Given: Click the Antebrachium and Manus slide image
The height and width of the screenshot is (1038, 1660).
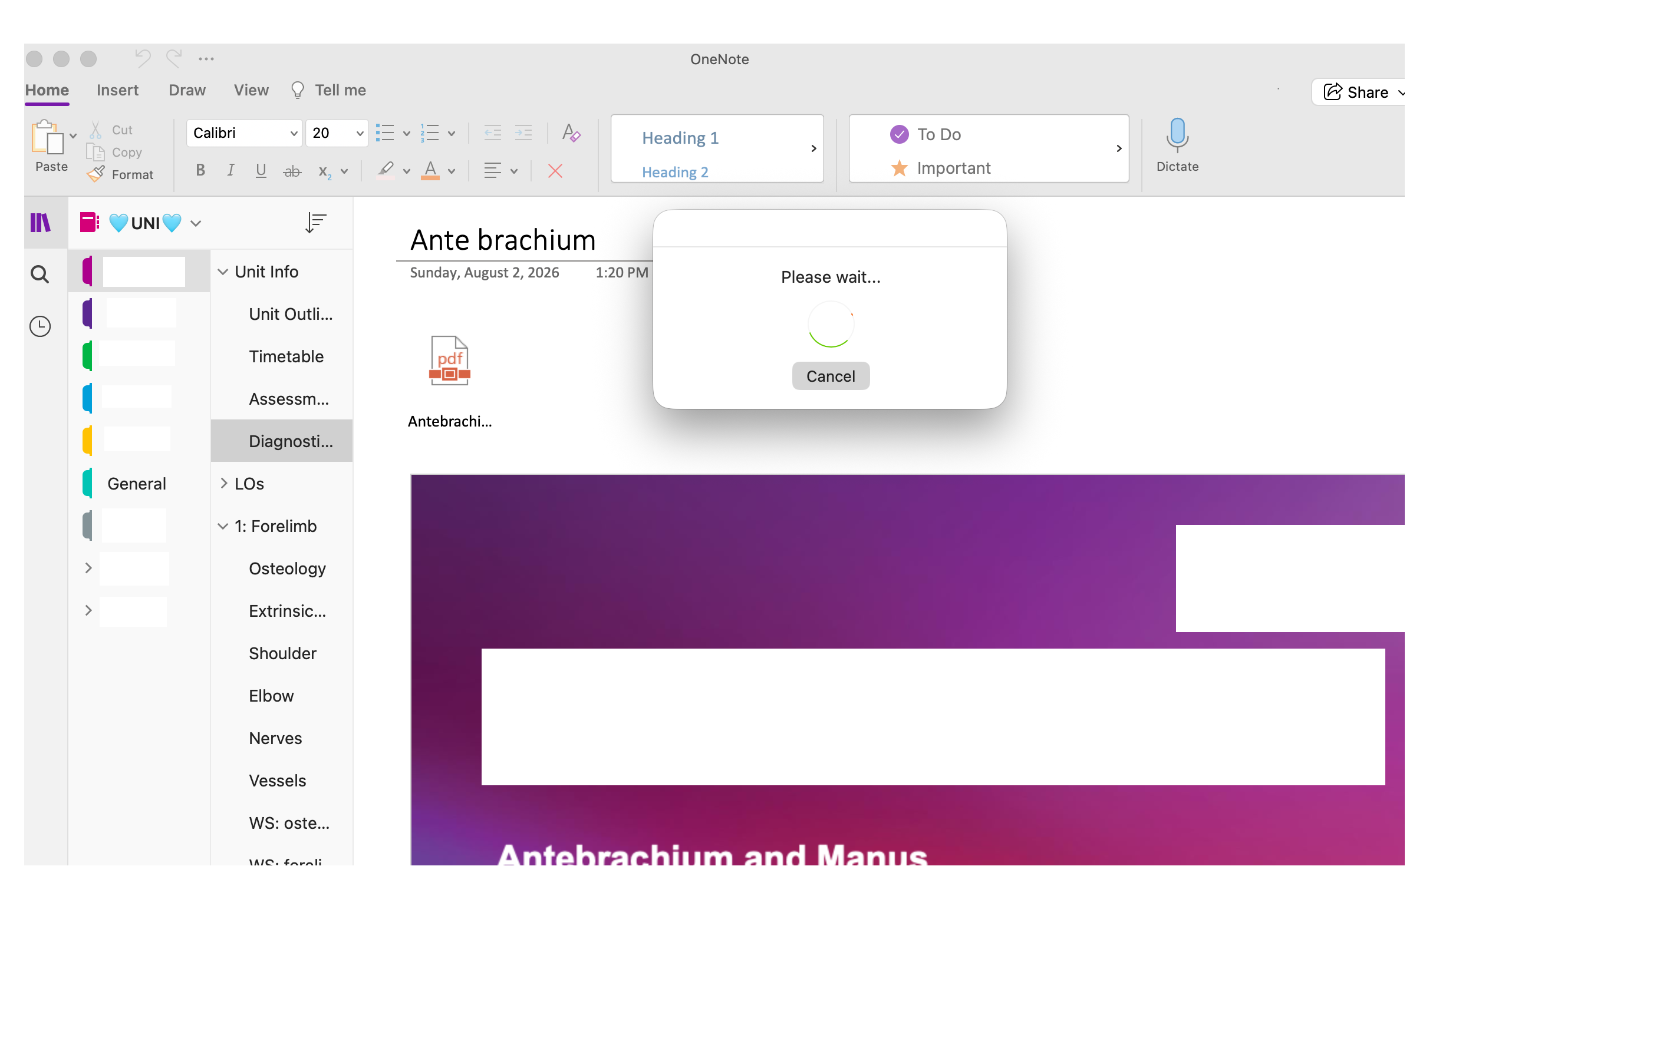Looking at the screenshot, I should (907, 669).
